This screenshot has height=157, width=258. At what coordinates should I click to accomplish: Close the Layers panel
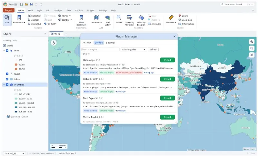45,34
